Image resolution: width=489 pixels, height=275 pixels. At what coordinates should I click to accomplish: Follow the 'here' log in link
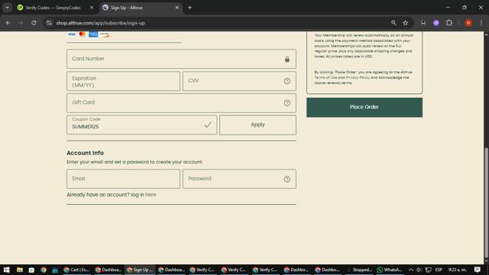(x=151, y=195)
